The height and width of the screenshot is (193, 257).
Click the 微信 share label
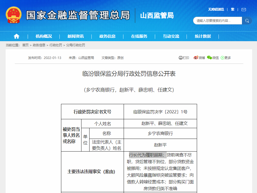click(215, 58)
